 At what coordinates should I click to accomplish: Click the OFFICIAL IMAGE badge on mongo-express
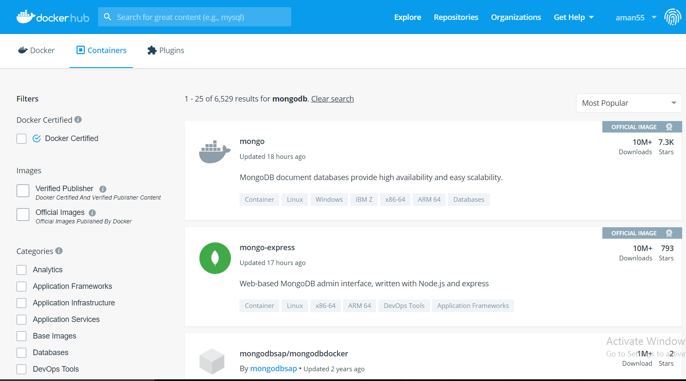[642, 233]
